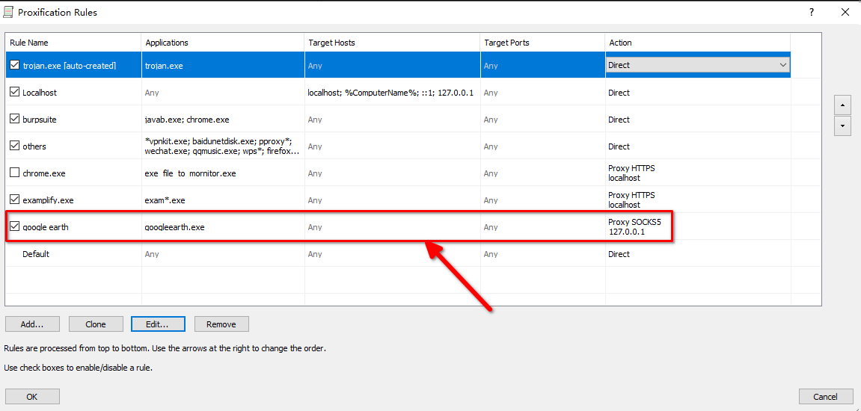
Task: Toggle the google earth rule checkbox
Action: [15, 226]
